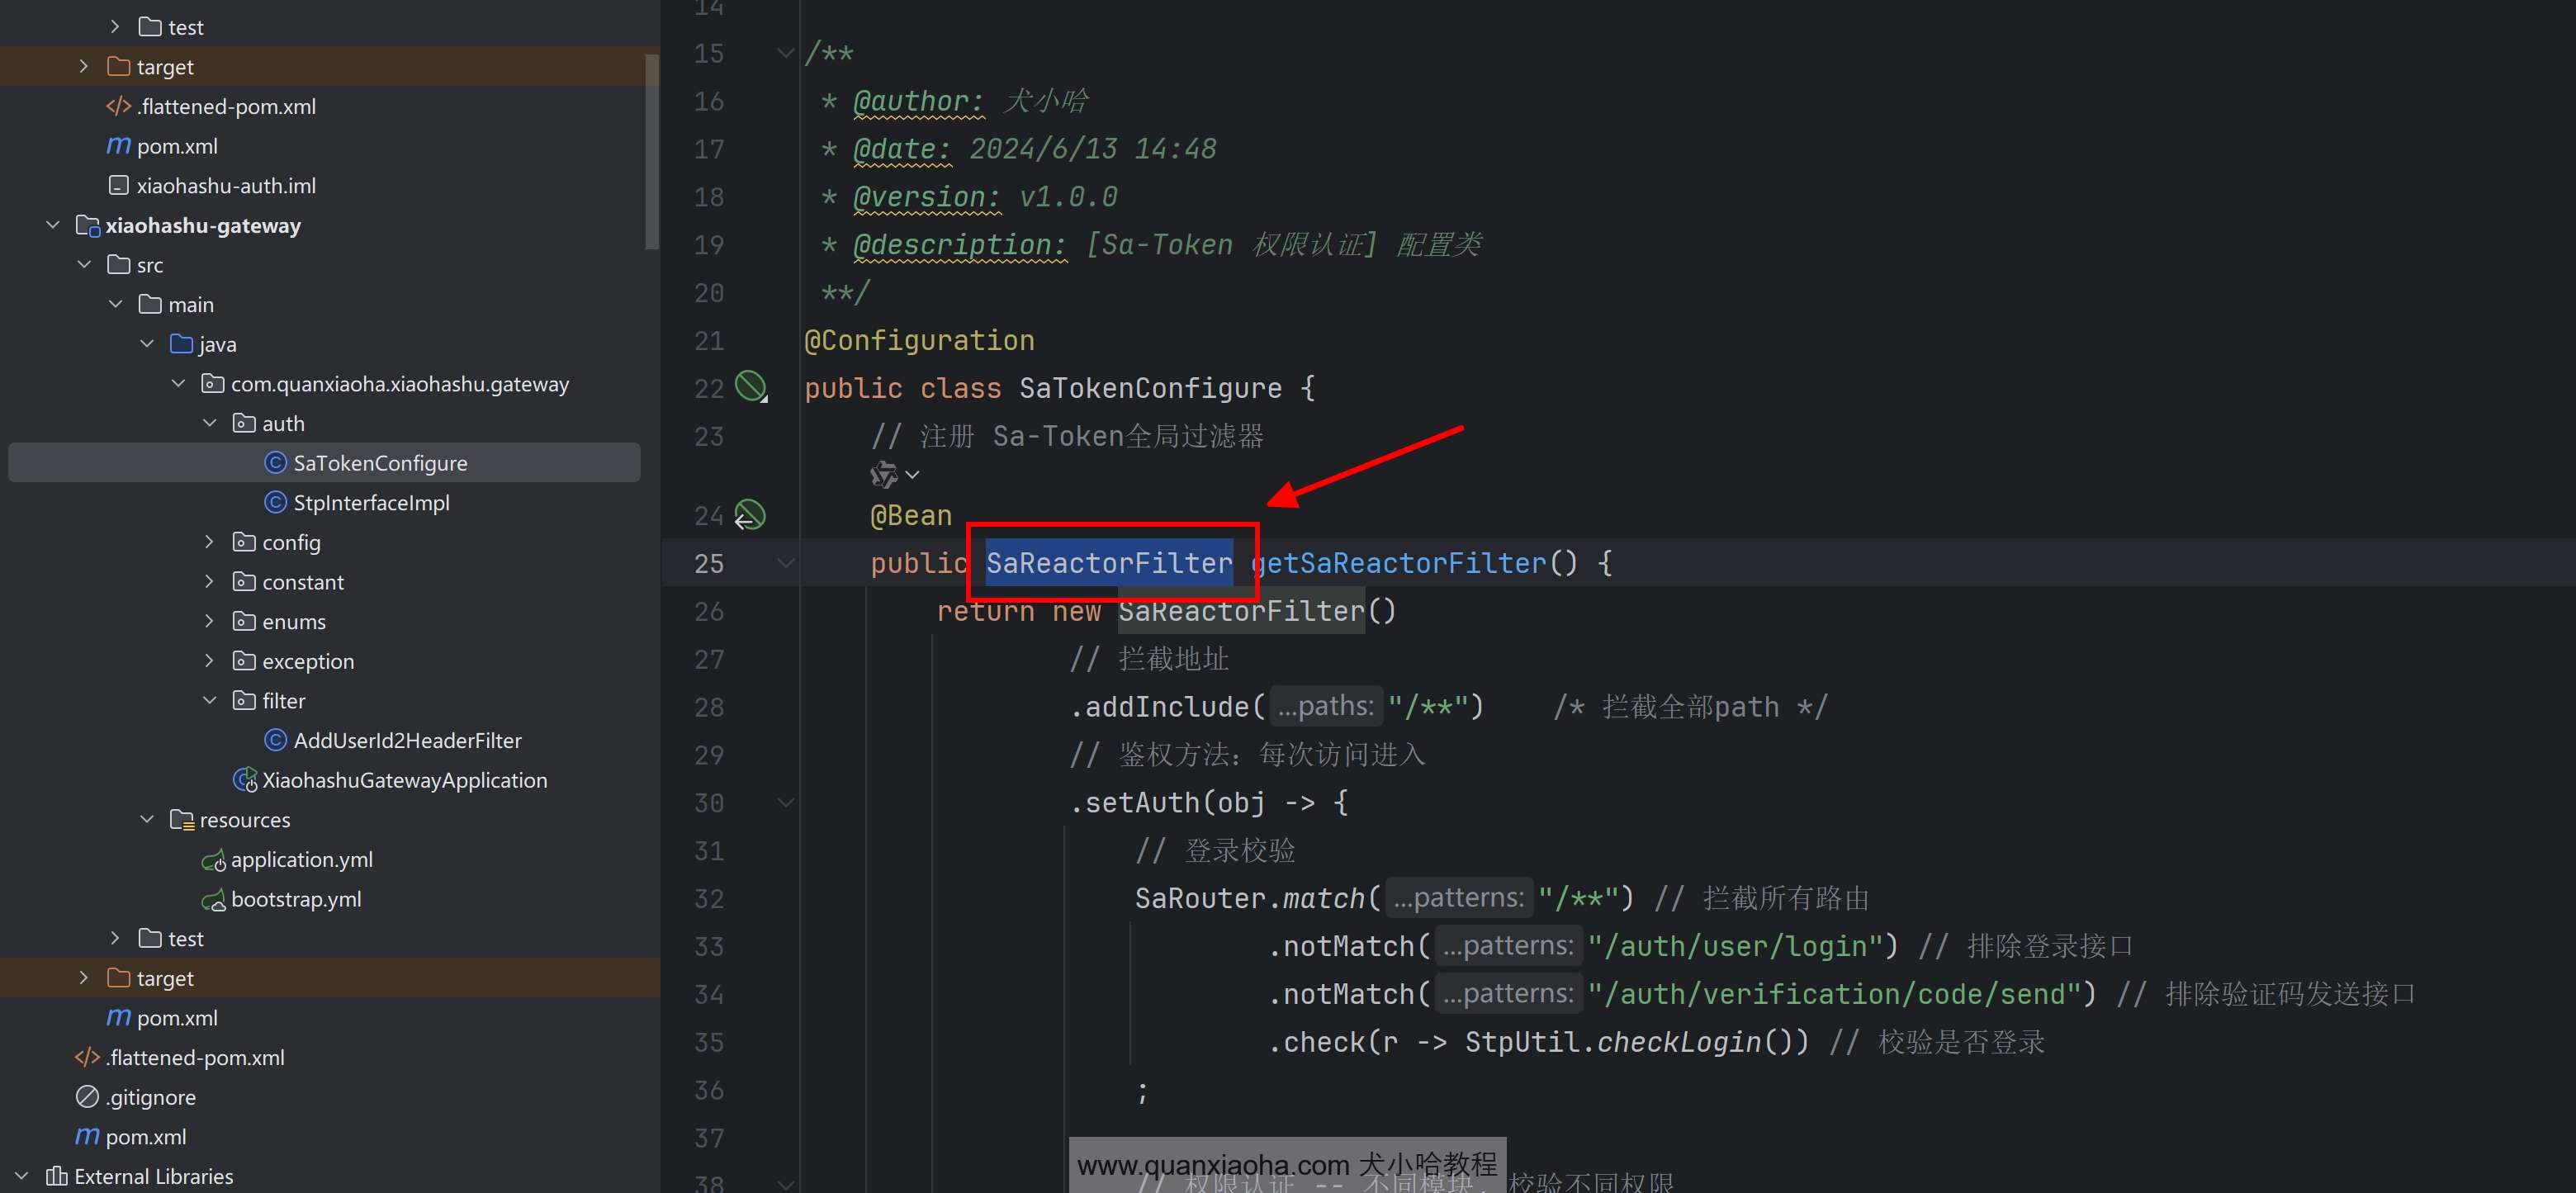Open the bootstrap.yml file

(x=295, y=899)
